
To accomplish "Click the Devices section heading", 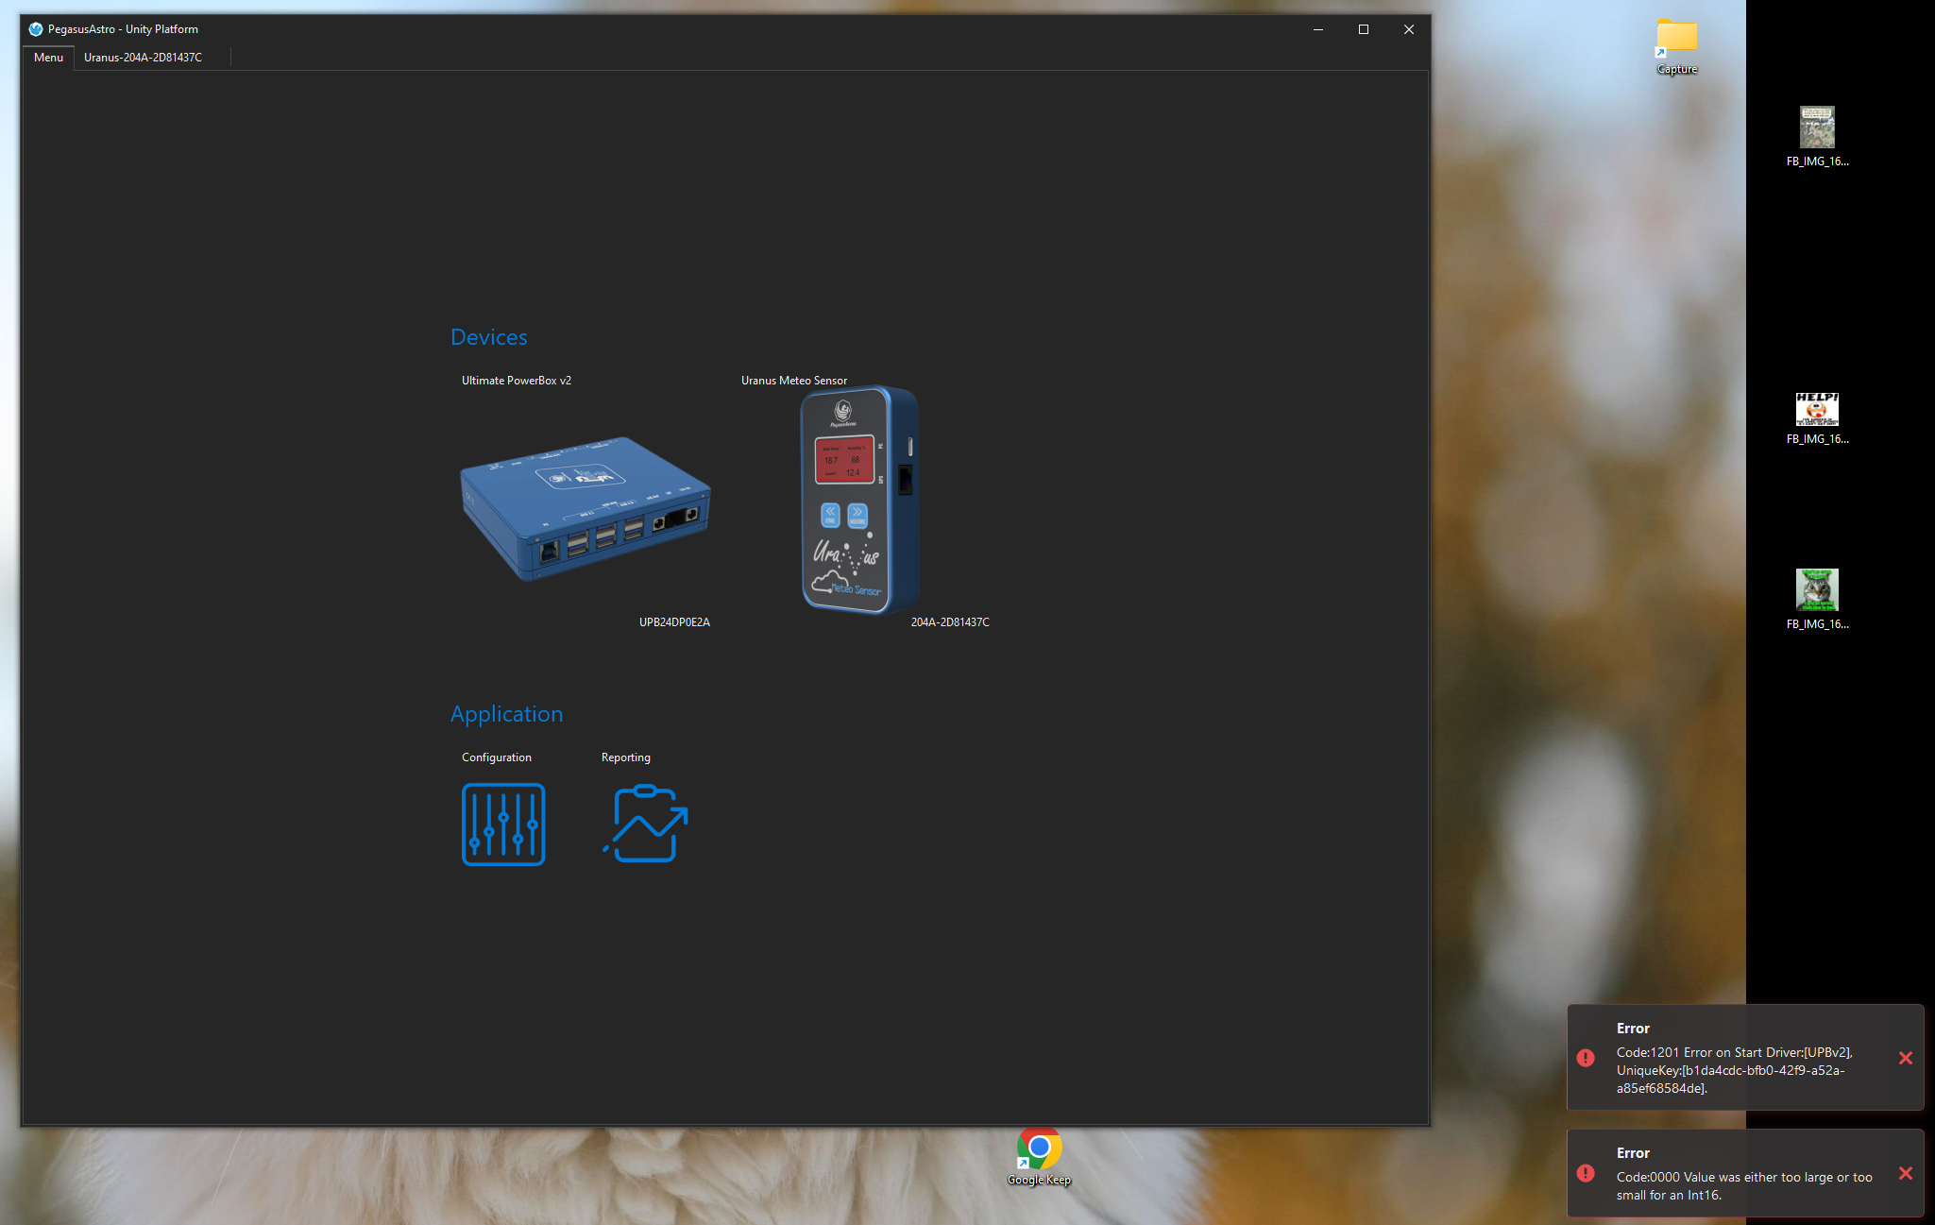I will point(489,337).
